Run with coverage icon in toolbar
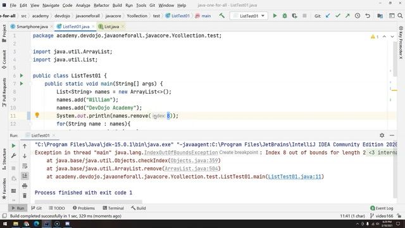The image size is (405, 228). tap(294, 16)
